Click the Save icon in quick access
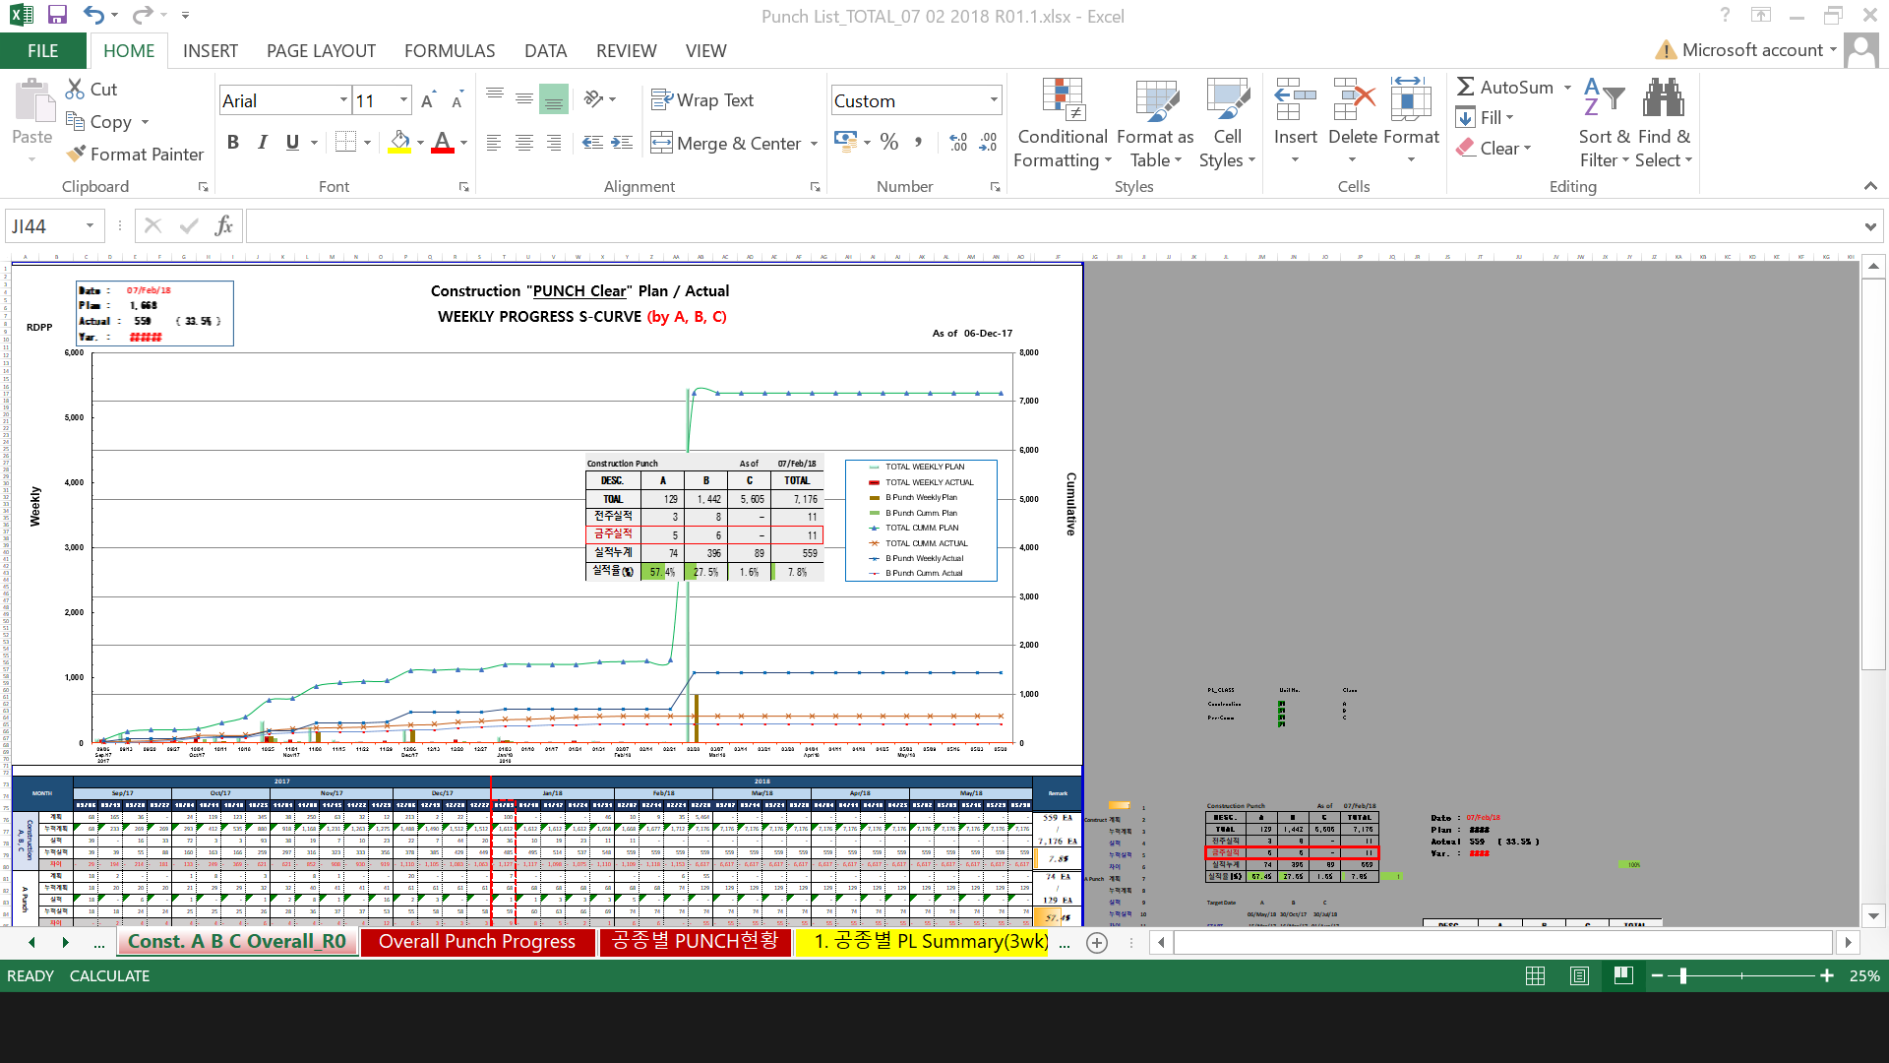This screenshot has width=1889, height=1063. [57, 15]
